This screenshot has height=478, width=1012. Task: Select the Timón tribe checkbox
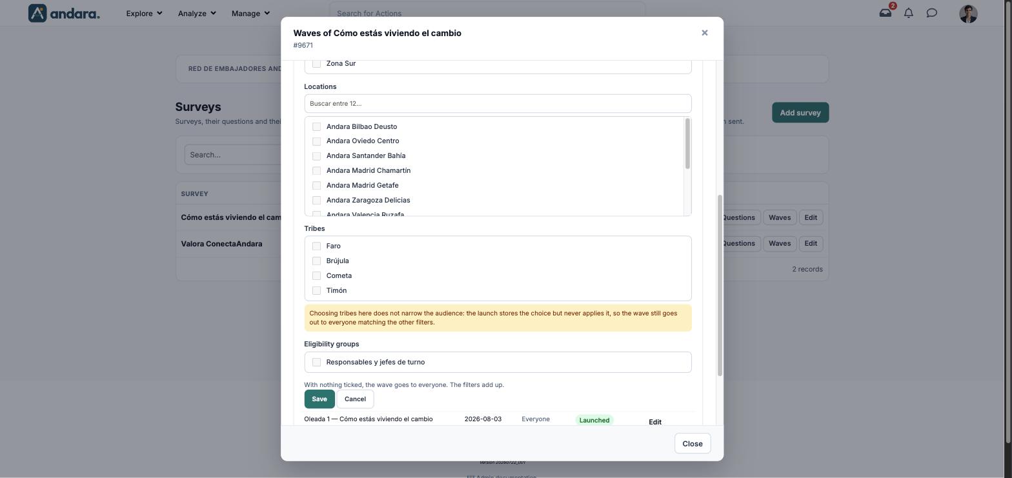(316, 290)
